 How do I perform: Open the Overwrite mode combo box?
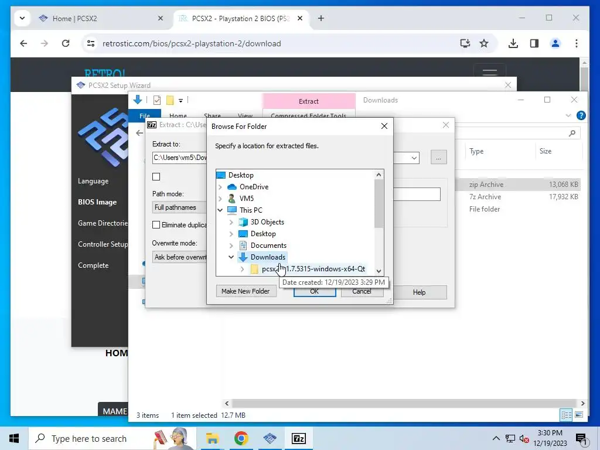(x=179, y=257)
